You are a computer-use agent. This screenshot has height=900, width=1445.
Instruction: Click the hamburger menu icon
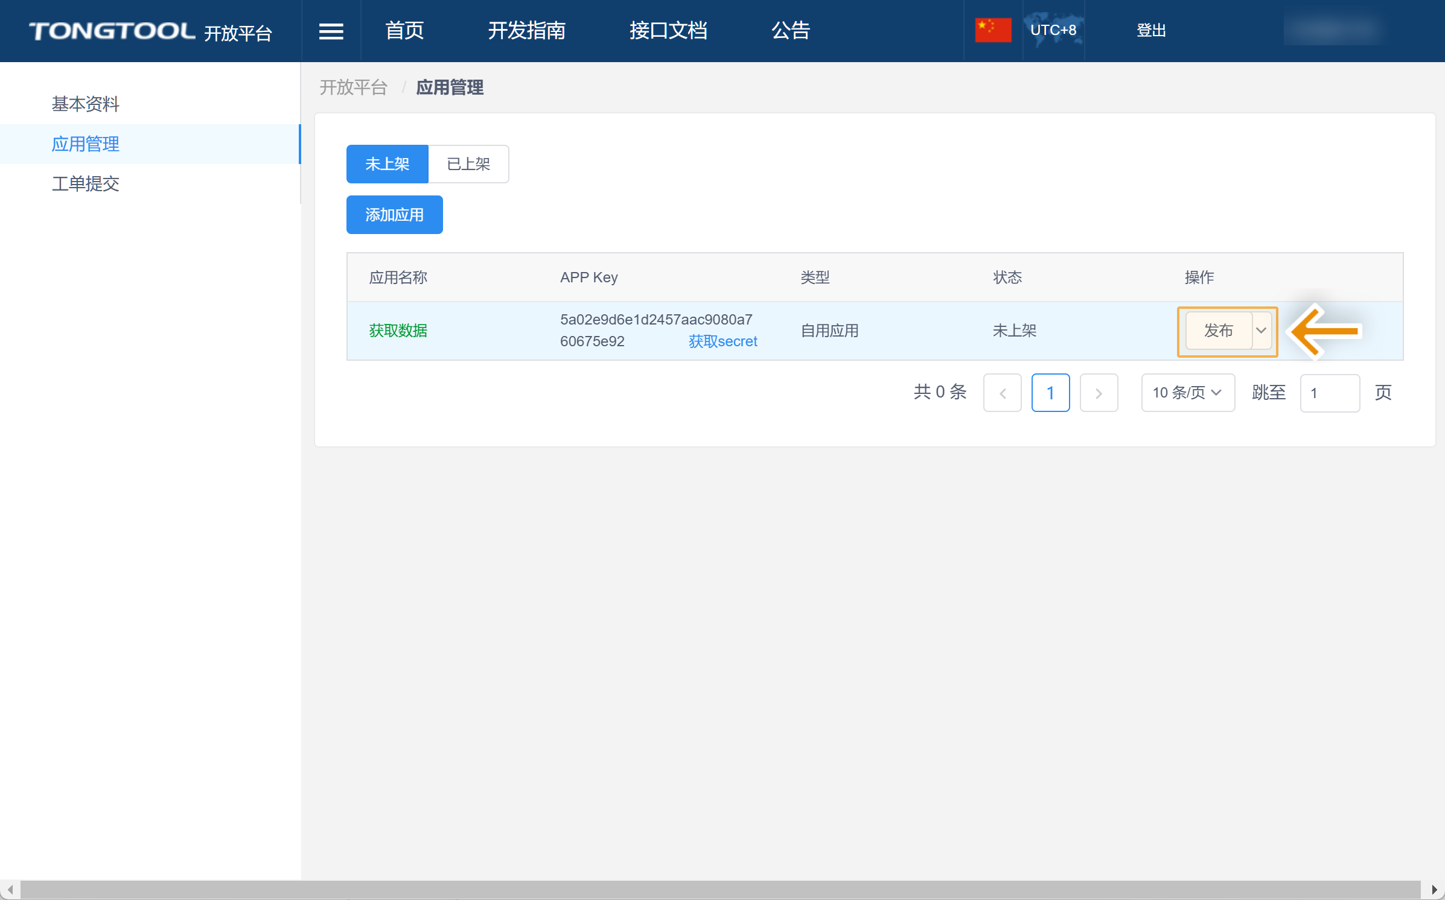click(331, 31)
